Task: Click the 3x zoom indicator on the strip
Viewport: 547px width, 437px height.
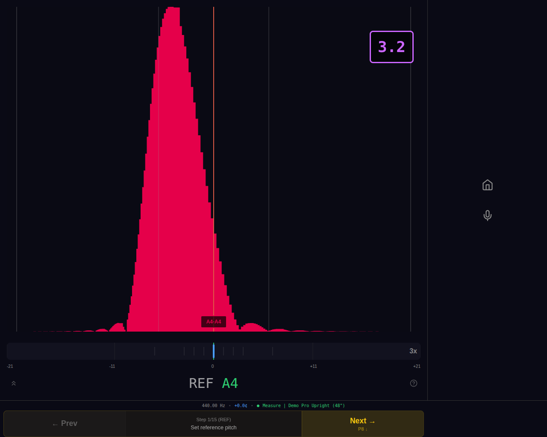Action: 412,351
